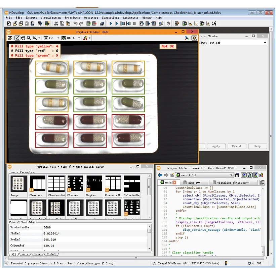The height and width of the screenshot is (276, 276).
Task: Switch to the disp_m... tab in Program Editor
Action: (194, 182)
